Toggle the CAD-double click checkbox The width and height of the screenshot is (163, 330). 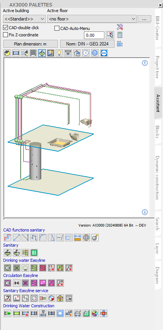[5, 28]
